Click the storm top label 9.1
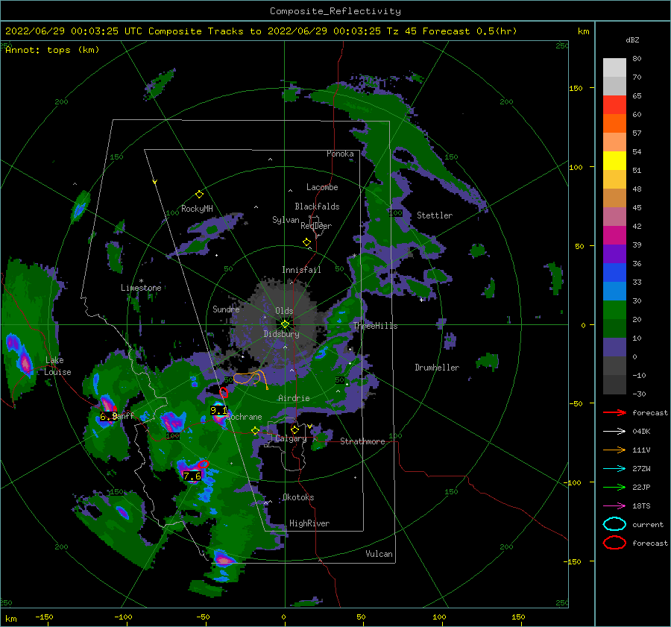Viewport: 671px width, 627px height. pyautogui.click(x=218, y=411)
